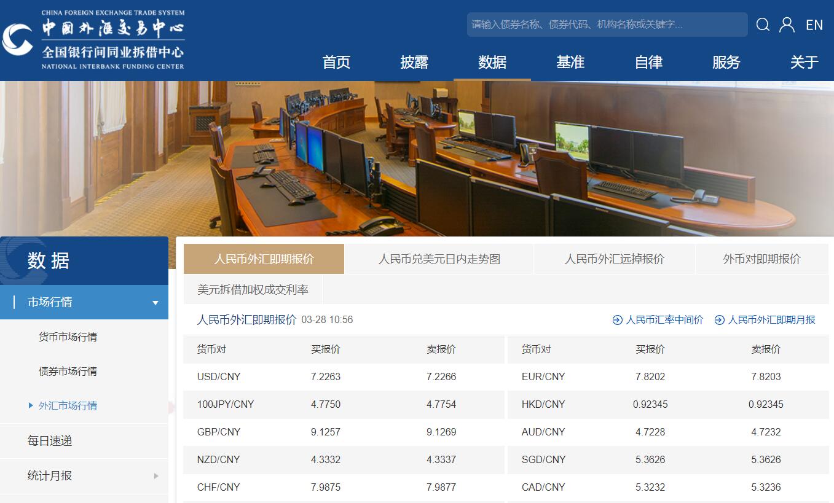Click the NZD/CNY currency pair cell
834x503 pixels.
coord(219,459)
